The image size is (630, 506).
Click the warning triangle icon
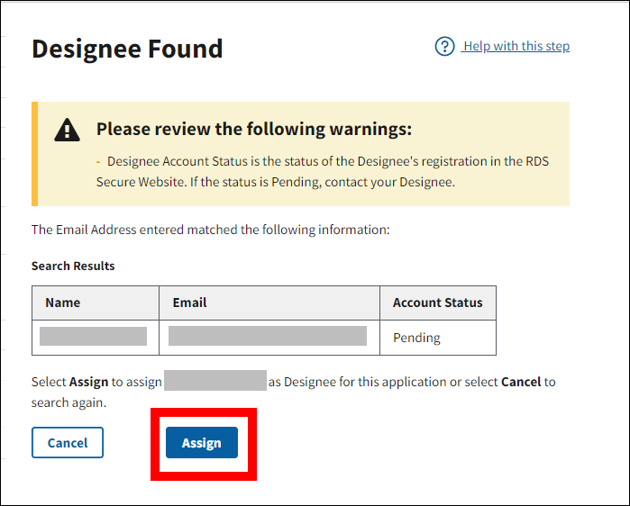pos(67,131)
